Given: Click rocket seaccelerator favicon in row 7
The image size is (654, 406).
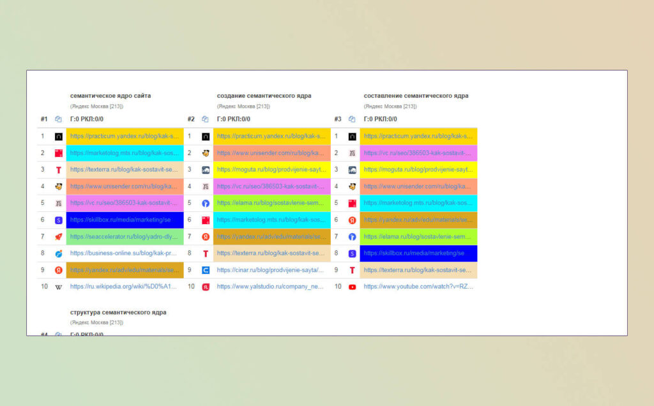Looking at the screenshot, I should [x=59, y=237].
